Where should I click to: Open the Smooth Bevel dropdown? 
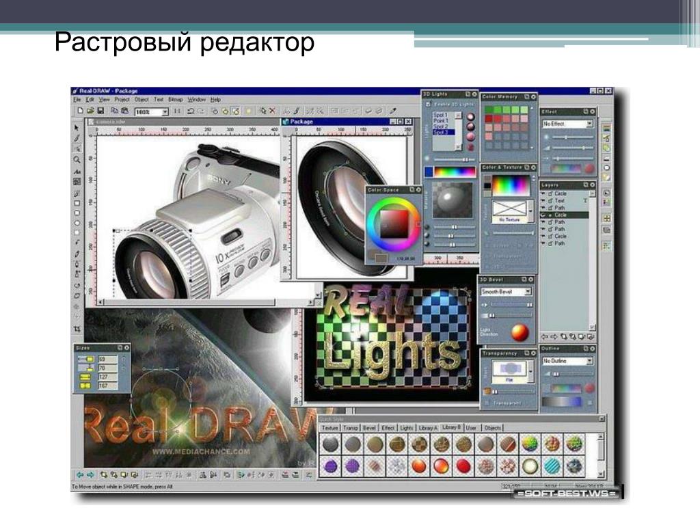click(x=528, y=291)
